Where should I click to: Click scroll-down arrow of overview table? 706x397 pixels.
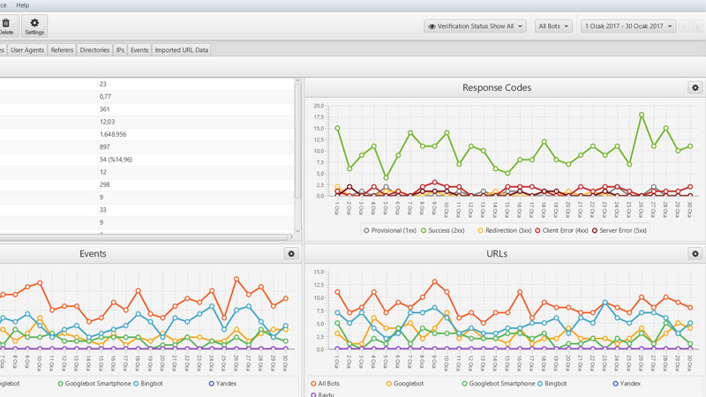[x=297, y=230]
